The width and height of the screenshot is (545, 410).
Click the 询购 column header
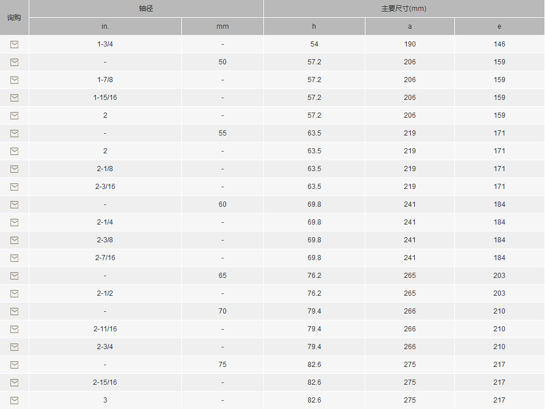(14, 17)
